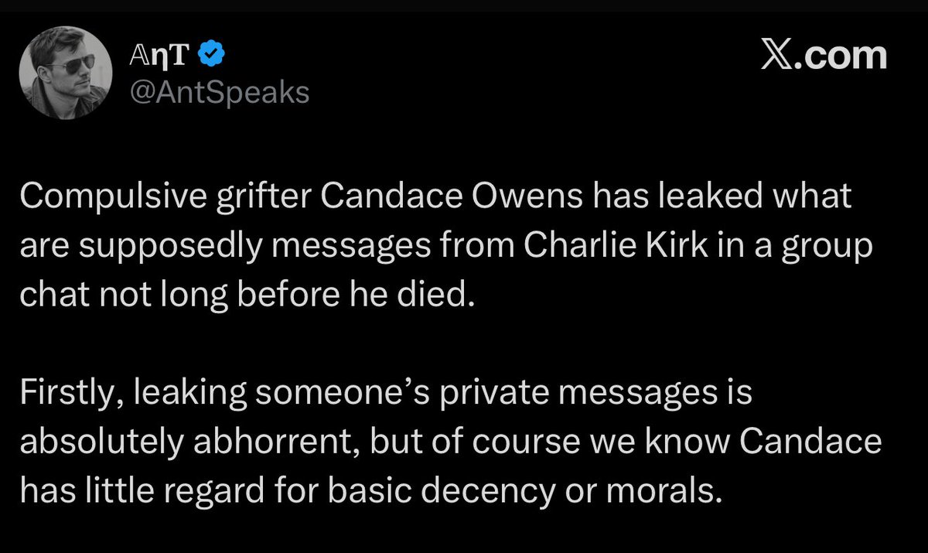Click the word "Firstly" in the second paragraph

coord(70,394)
